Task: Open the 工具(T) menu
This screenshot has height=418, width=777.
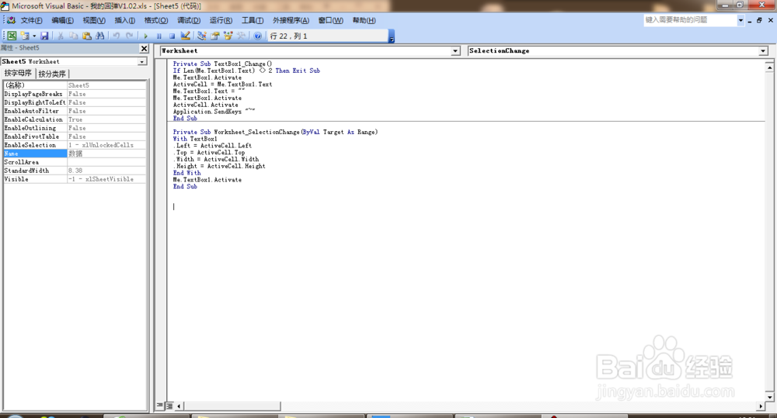Action: pyautogui.click(x=253, y=20)
